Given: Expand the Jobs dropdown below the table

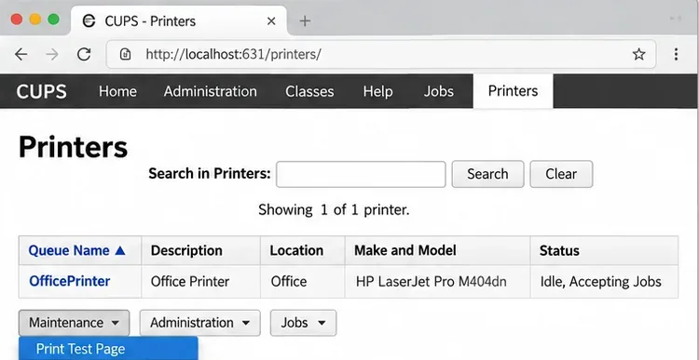Looking at the screenshot, I should point(303,323).
